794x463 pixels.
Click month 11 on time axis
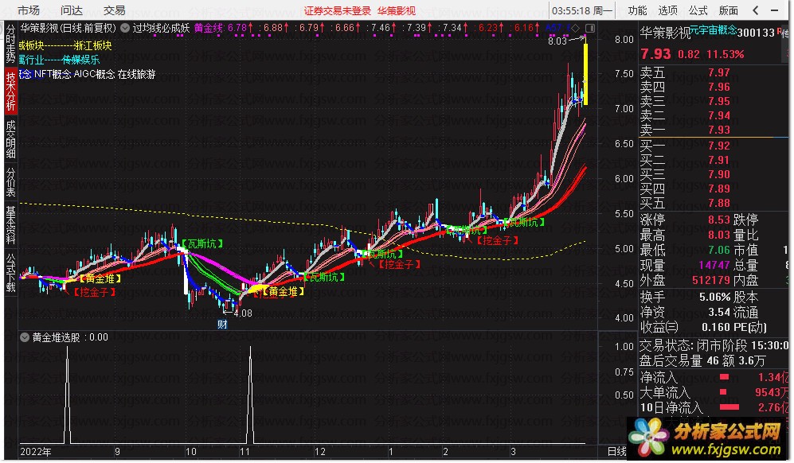pos(245,452)
